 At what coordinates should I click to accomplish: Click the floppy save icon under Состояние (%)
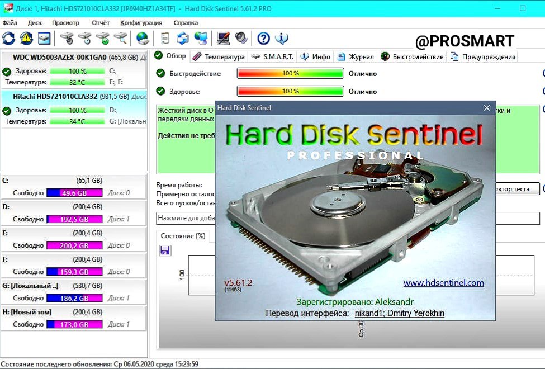[165, 250]
